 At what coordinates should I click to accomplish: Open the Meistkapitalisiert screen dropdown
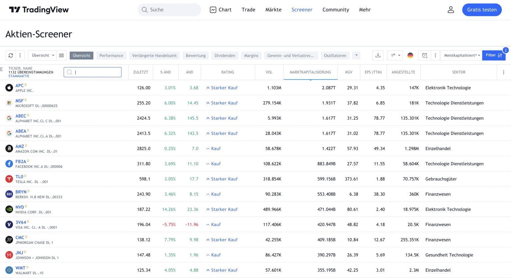(462, 56)
